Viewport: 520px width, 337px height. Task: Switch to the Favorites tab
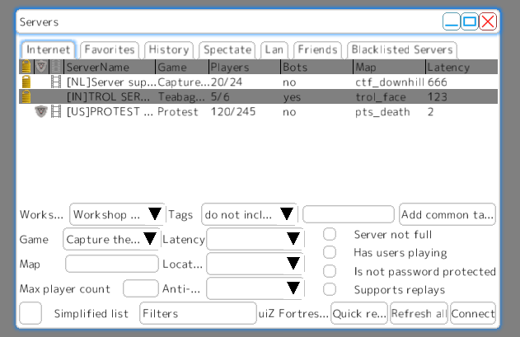point(110,50)
